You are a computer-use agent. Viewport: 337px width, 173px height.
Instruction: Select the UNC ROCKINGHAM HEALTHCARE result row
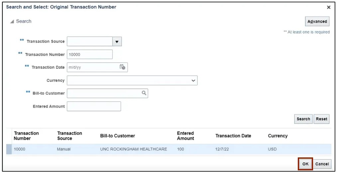click(x=133, y=149)
